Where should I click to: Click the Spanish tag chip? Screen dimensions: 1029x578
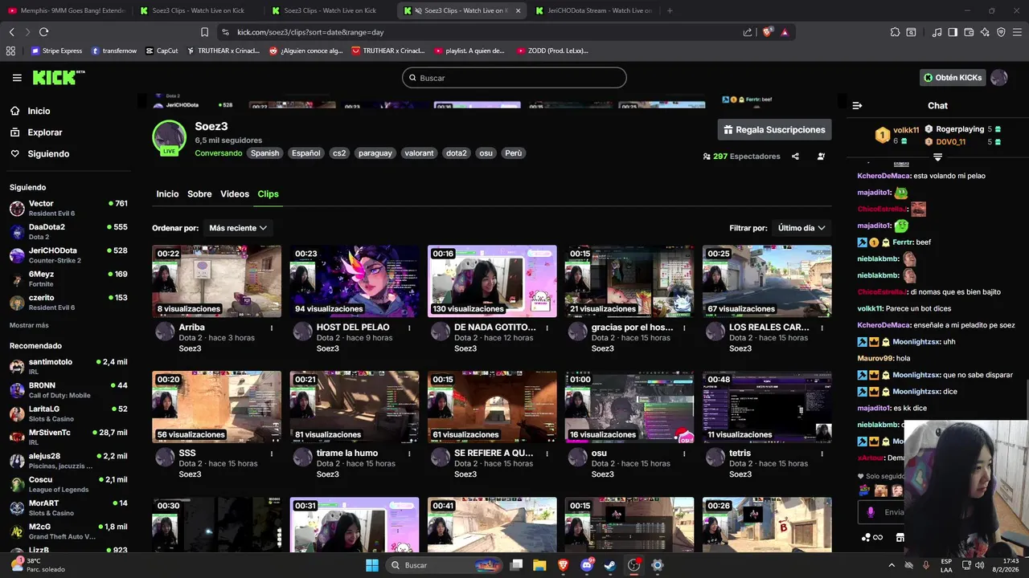264,153
